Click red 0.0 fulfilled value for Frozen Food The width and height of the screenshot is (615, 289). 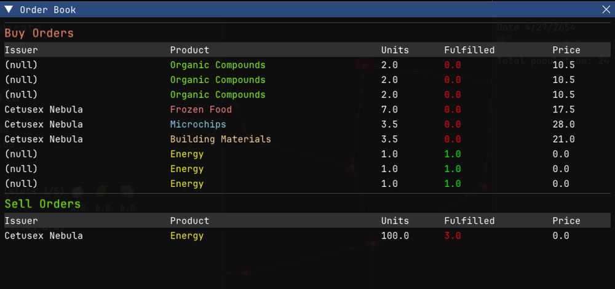tap(453, 109)
